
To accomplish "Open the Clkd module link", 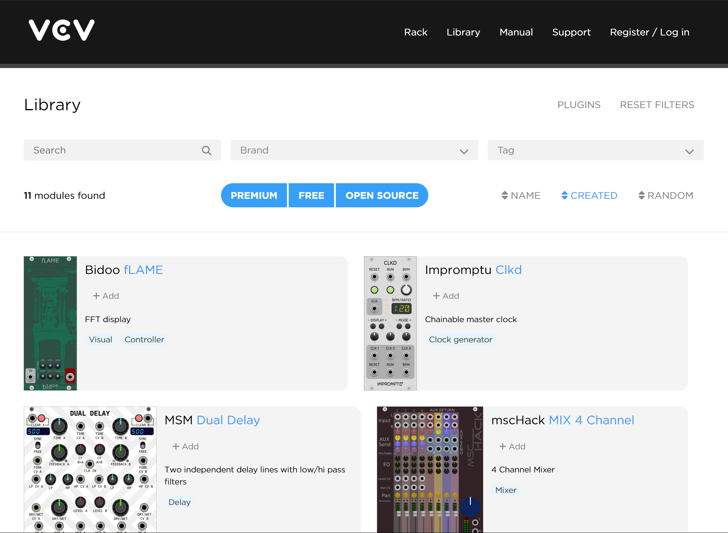I will point(508,270).
